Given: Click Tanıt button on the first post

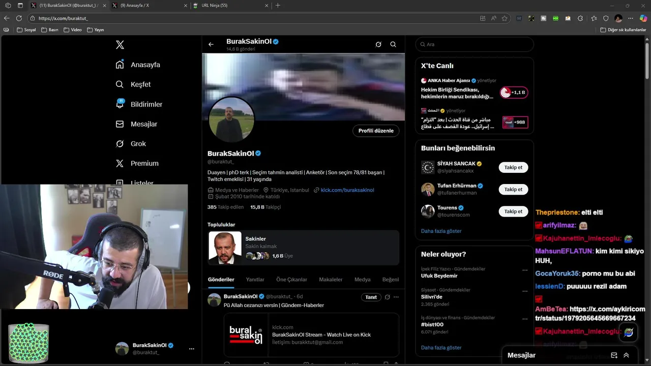Looking at the screenshot, I should pos(371,297).
